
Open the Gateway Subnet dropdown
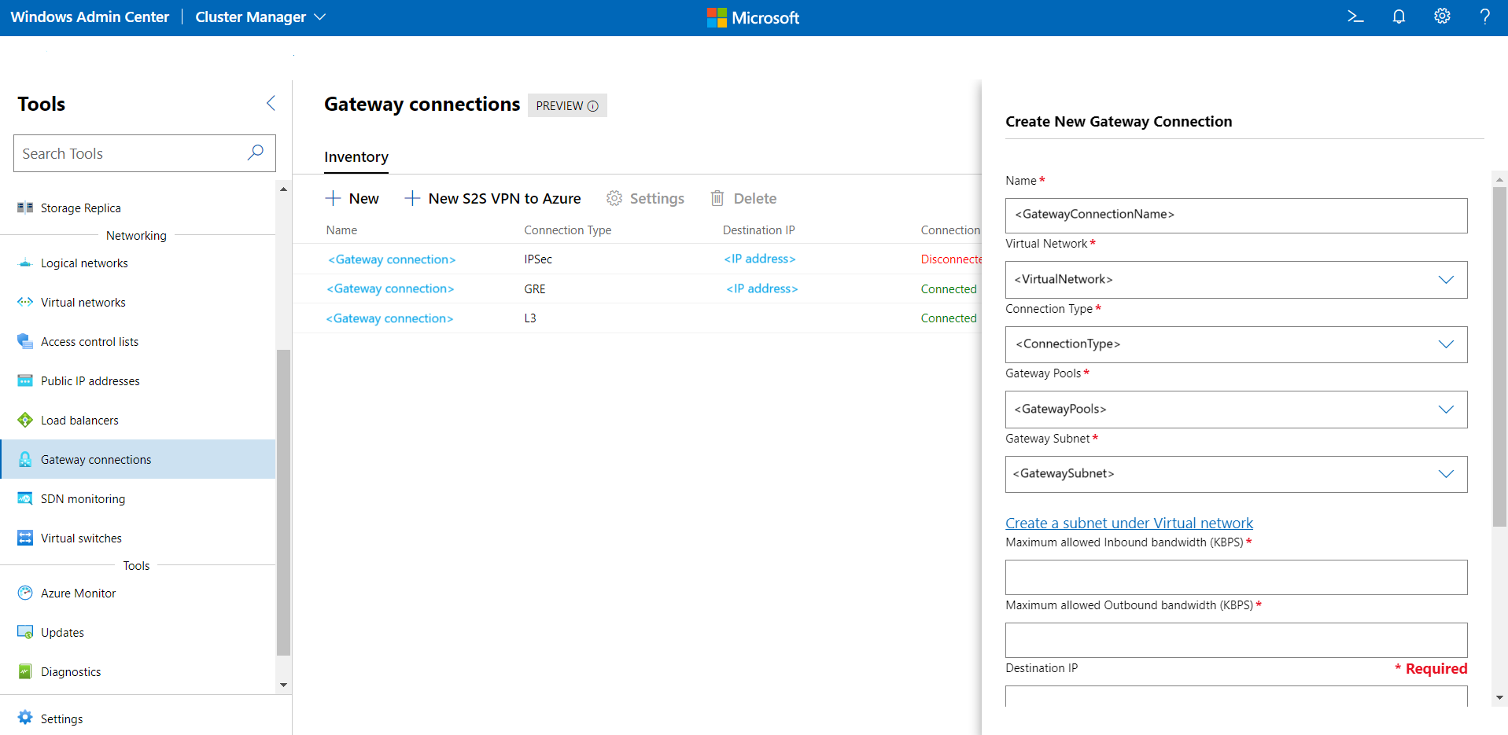1446,474
